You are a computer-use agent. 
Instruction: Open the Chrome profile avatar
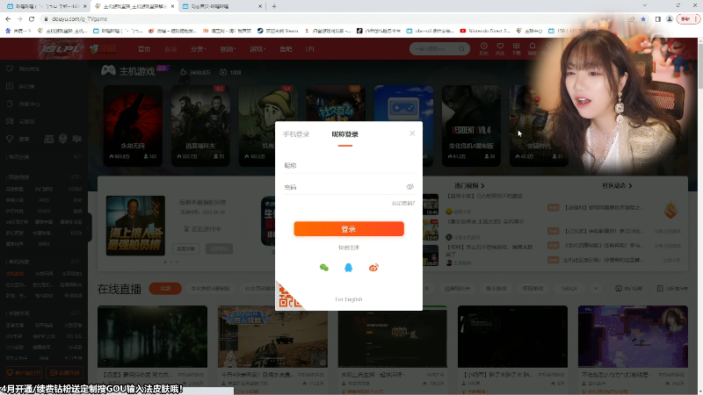(670, 18)
